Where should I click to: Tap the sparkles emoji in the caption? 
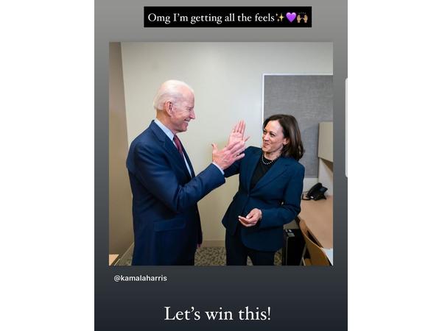(x=281, y=18)
